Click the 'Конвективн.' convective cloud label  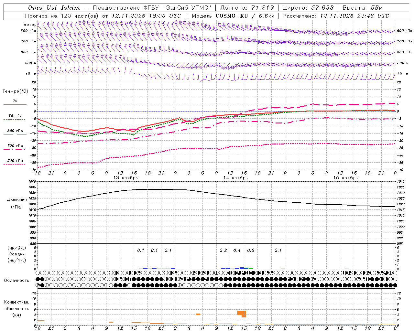[16, 302]
